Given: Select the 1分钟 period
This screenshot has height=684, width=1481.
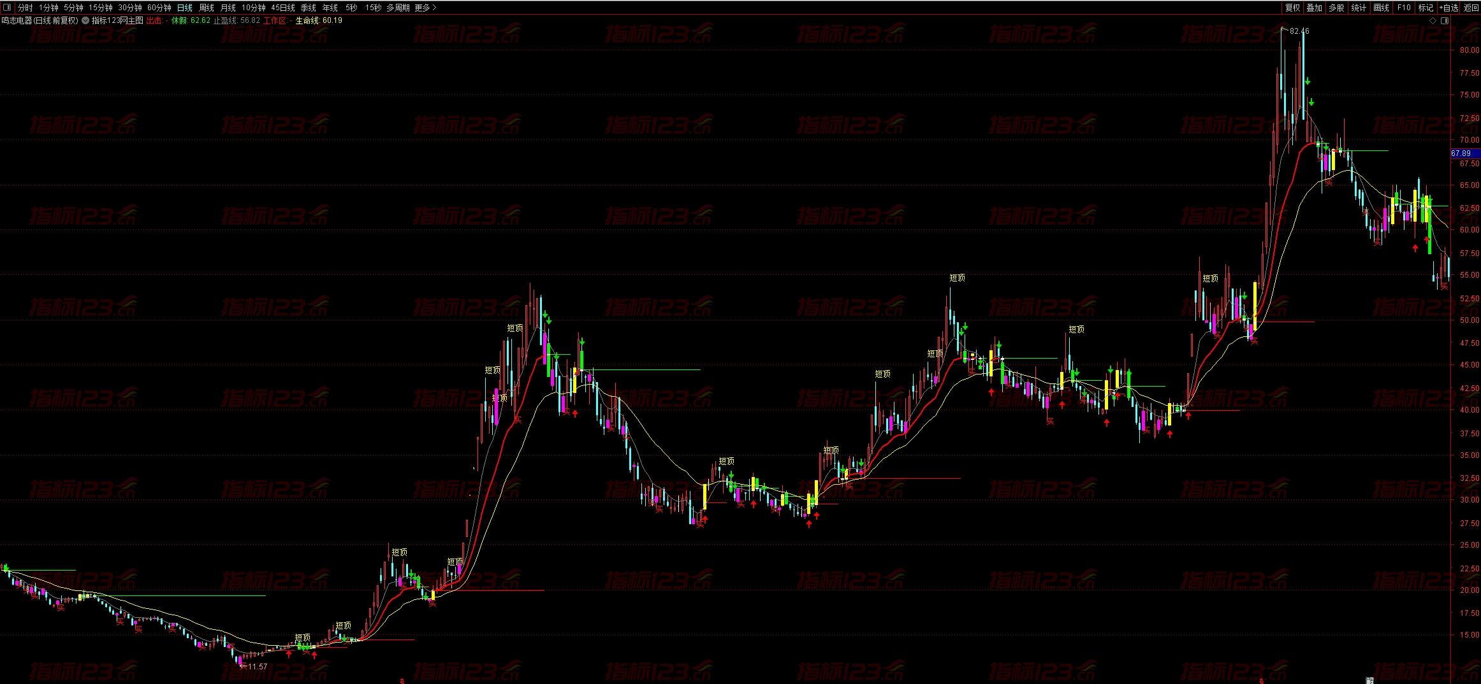Looking at the screenshot, I should (x=48, y=8).
